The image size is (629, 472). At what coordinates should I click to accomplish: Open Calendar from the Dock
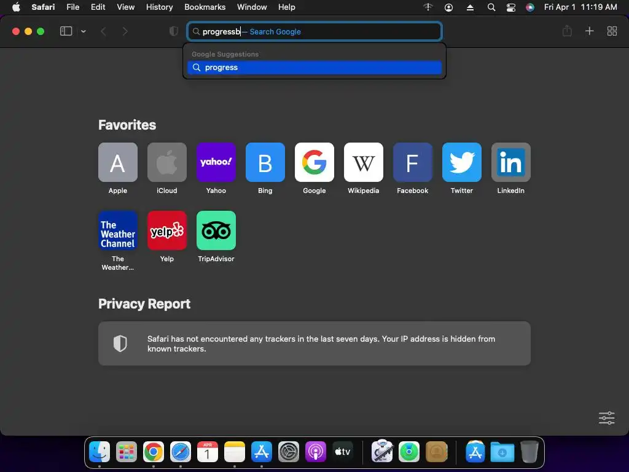[x=208, y=452]
